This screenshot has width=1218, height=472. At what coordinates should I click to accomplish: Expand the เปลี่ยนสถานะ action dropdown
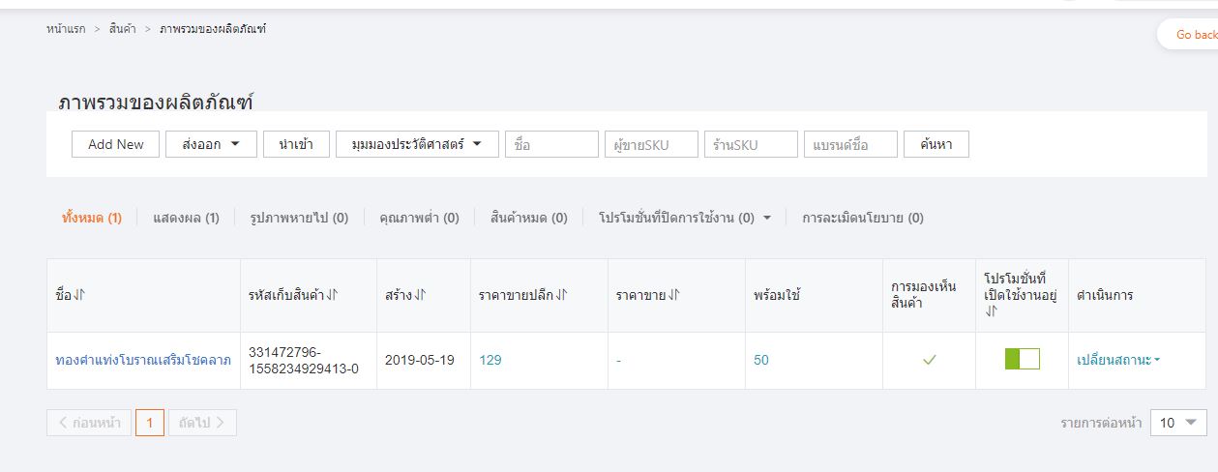(x=1118, y=360)
